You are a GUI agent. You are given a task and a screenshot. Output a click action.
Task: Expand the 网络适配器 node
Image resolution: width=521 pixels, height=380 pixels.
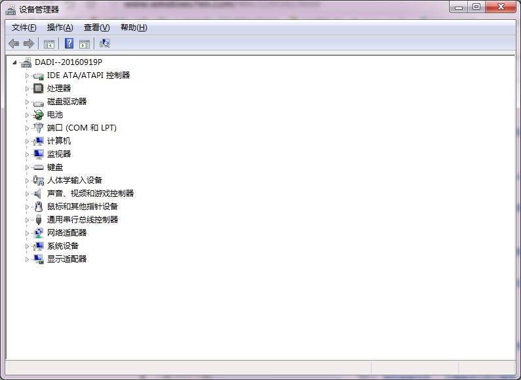coord(28,233)
